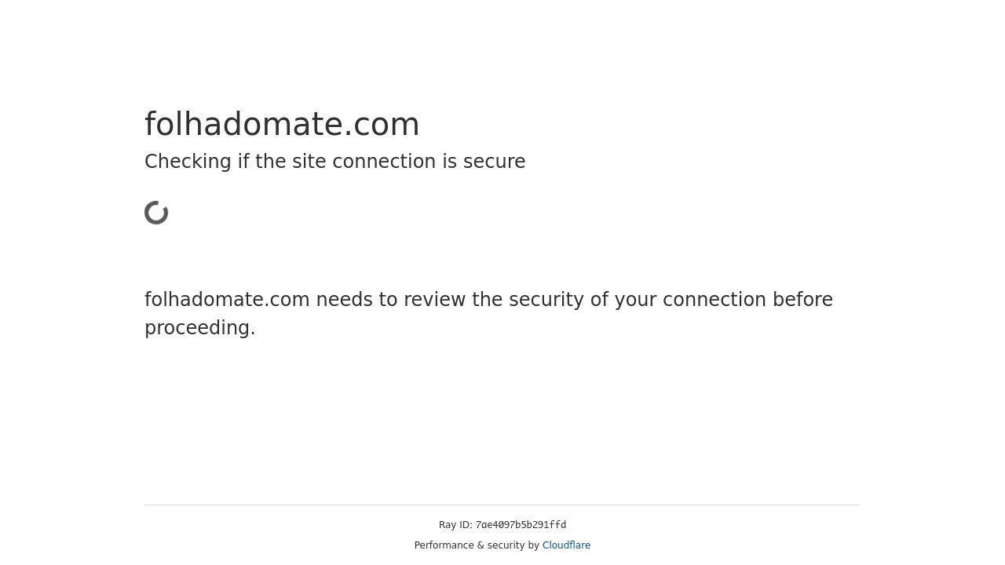
Task: Click the word "site" in the subheading
Action: click(x=309, y=162)
